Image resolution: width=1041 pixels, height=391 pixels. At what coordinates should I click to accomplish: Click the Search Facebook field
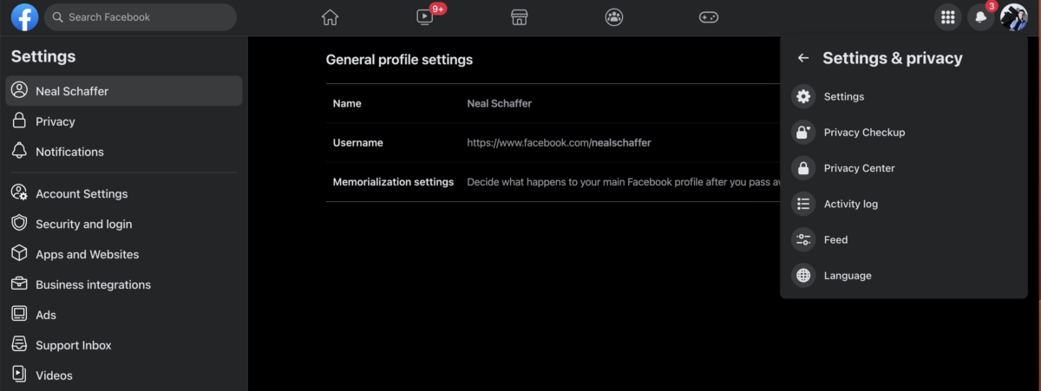tap(141, 17)
